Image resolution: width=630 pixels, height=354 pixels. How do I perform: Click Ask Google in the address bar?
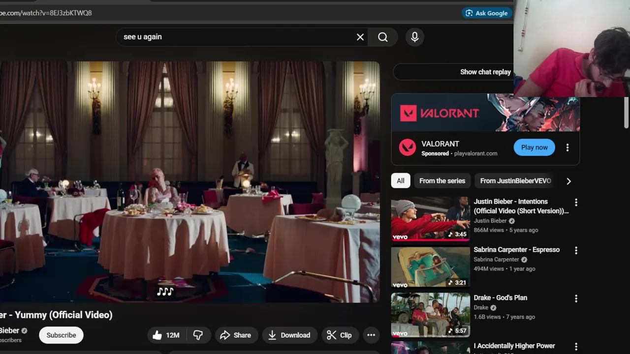[486, 13]
